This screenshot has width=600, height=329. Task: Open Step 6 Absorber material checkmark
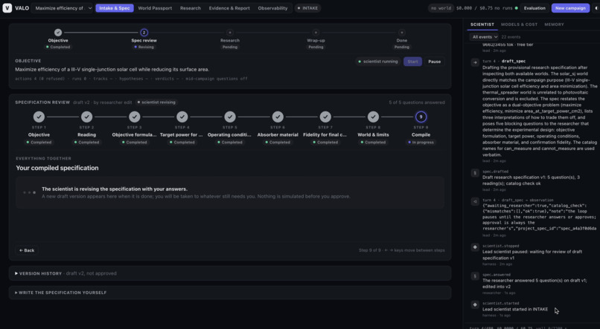278,117
